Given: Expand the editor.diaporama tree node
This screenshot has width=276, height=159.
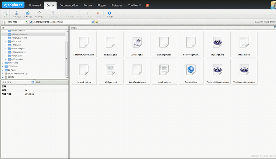Looking at the screenshot, I should [6, 38].
